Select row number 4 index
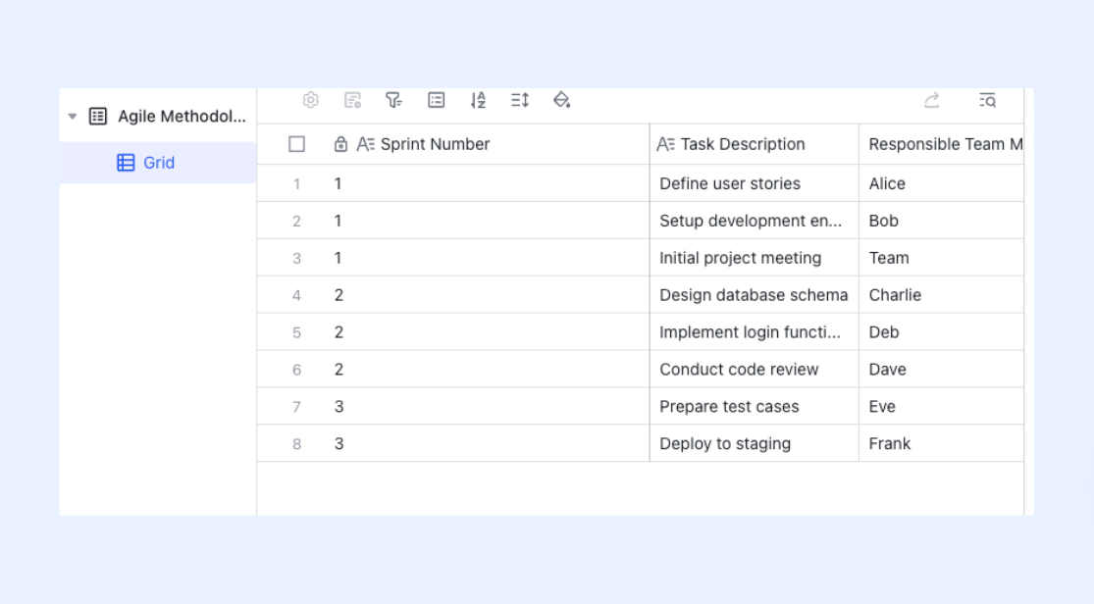The image size is (1094, 604). coord(296,296)
